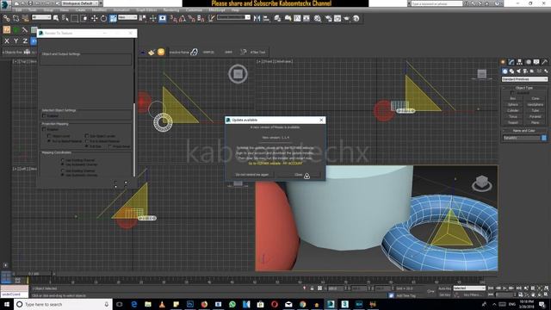The image size is (551, 310).
Task: Follow the website link in update dialog
Action: click(x=275, y=164)
